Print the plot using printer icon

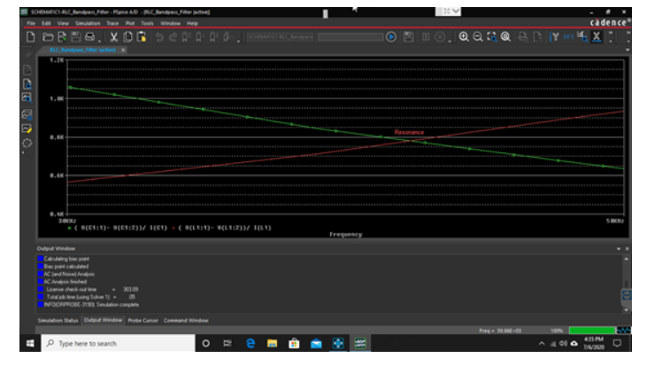click(89, 37)
